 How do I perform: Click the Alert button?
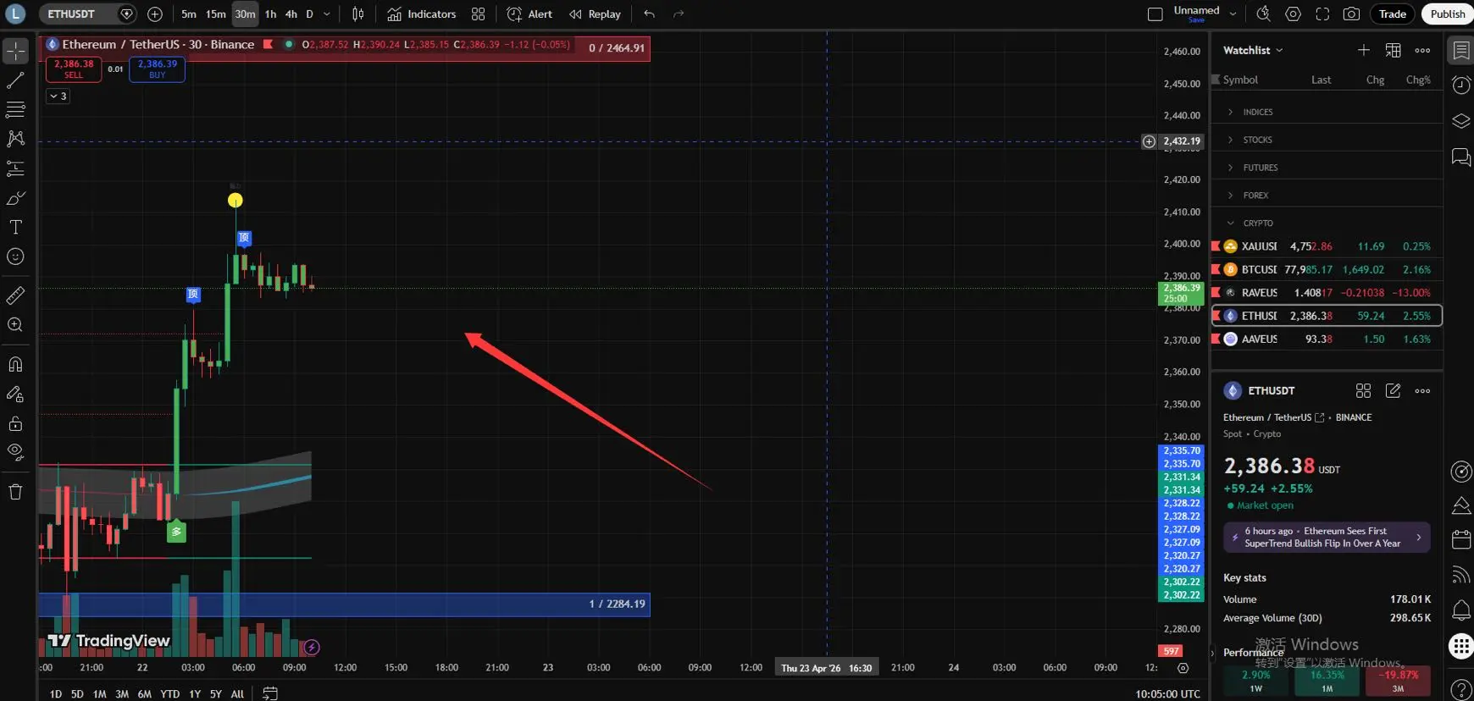[529, 14]
